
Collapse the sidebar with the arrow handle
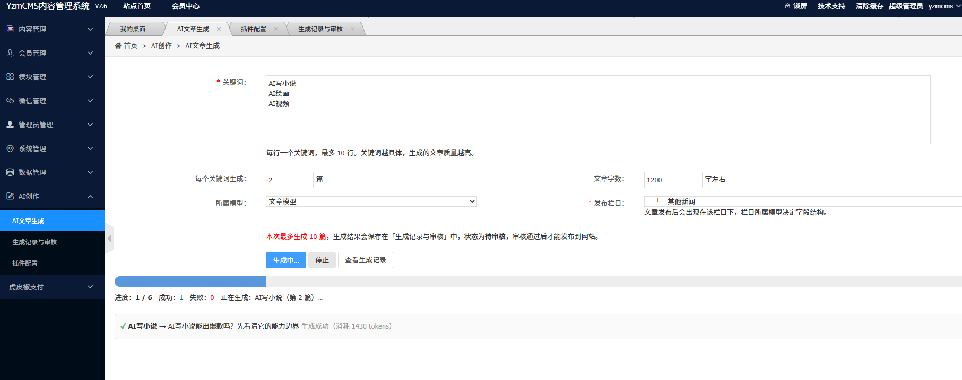tap(109, 238)
